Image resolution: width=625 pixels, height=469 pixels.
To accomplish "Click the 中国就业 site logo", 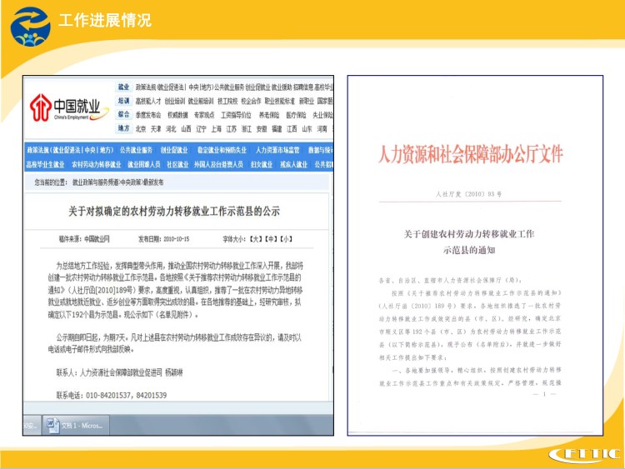I will pos(67,108).
